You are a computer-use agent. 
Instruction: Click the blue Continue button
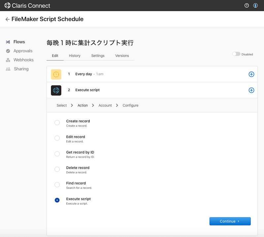230,221
